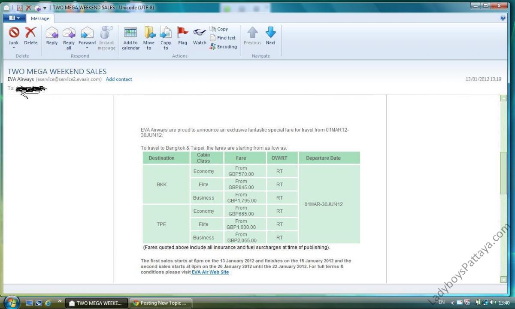This screenshot has height=309, width=515.
Task: Open the Copy to folder option
Action: (166, 38)
